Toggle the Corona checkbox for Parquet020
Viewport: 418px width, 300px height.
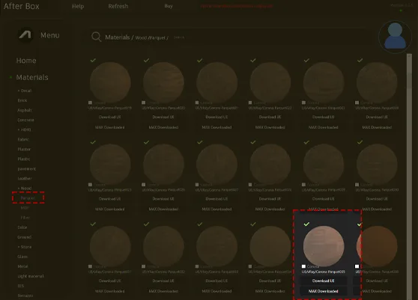click(x=143, y=102)
